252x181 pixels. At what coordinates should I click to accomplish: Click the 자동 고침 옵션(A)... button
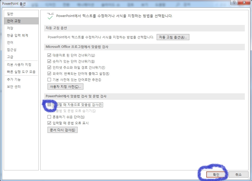point(173,37)
